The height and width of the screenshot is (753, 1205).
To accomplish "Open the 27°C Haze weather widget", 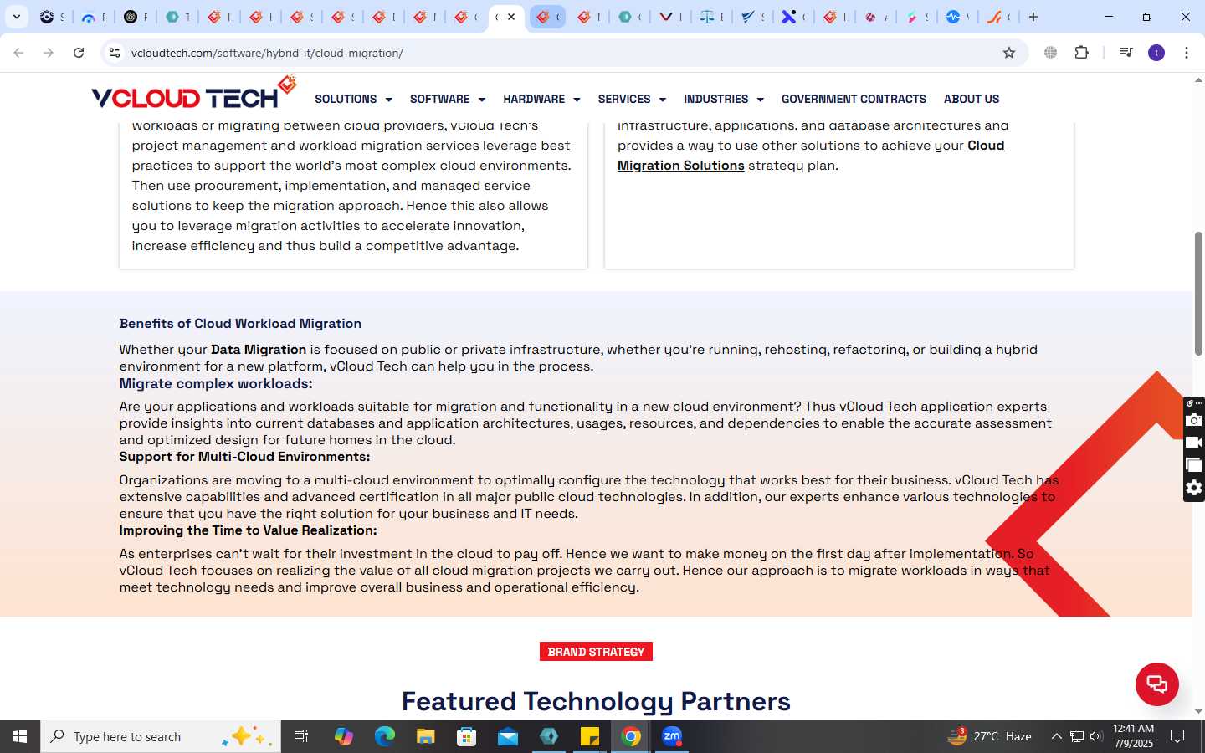I will pos(989,736).
